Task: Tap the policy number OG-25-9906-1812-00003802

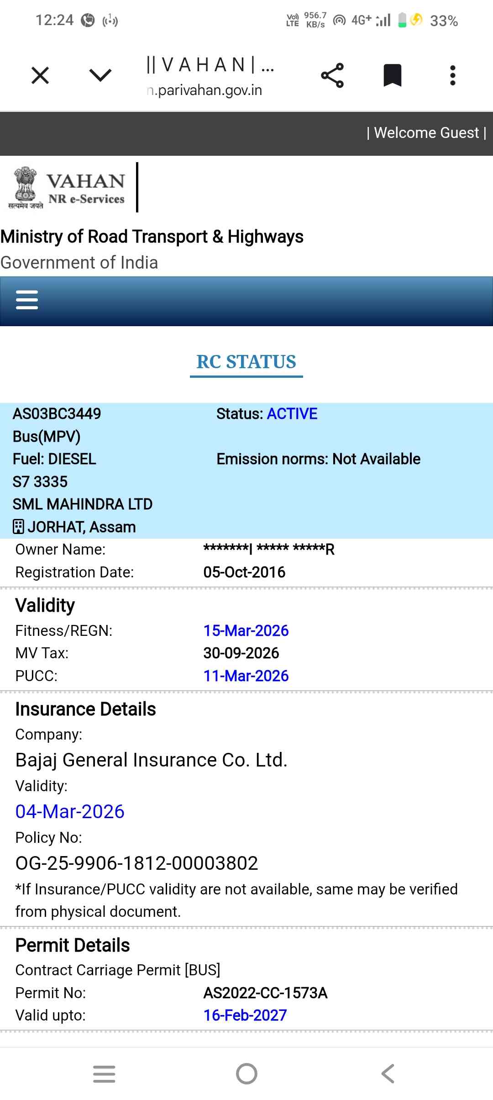Action: (x=137, y=863)
